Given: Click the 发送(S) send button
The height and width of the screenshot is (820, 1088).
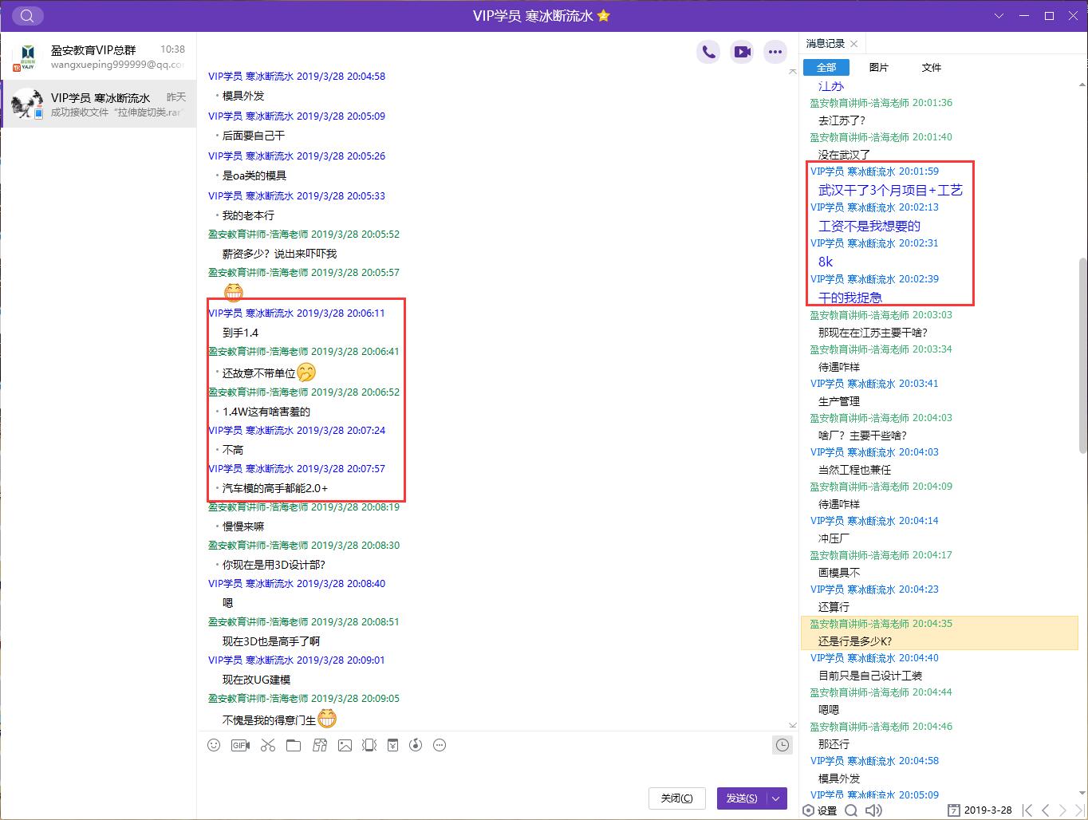Looking at the screenshot, I should pos(743,798).
